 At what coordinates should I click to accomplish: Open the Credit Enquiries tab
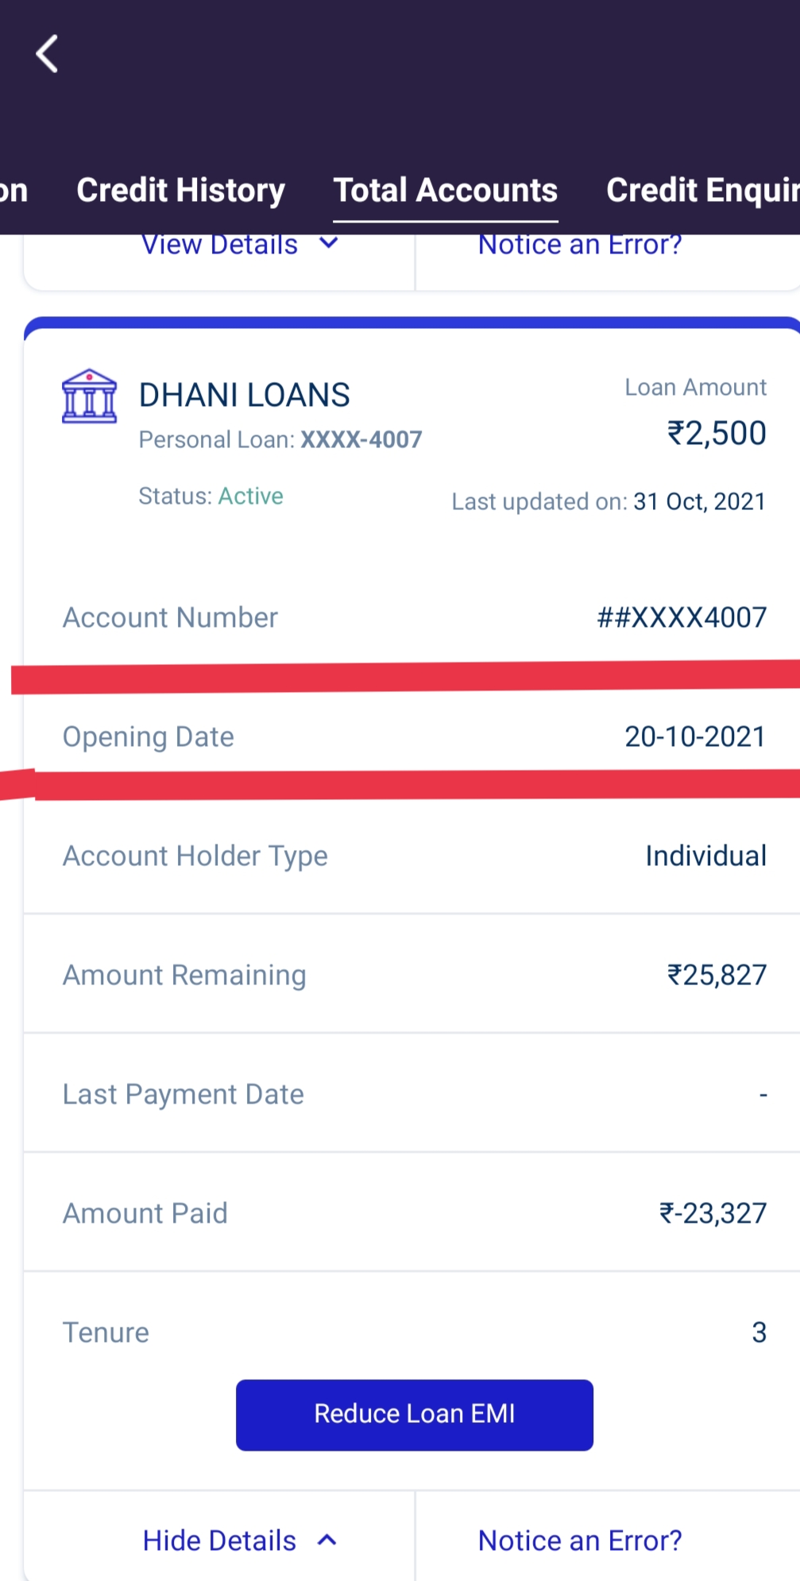[x=702, y=191]
